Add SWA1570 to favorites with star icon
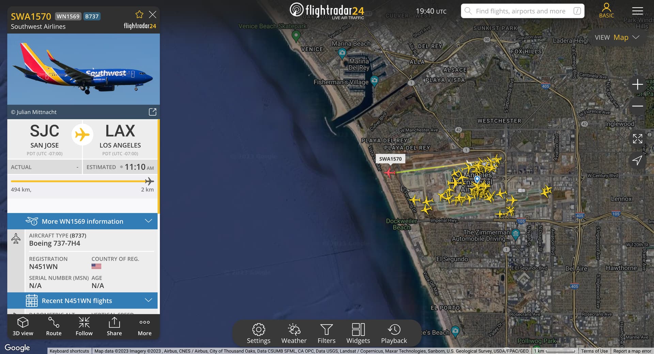The height and width of the screenshot is (354, 654). pyautogui.click(x=139, y=14)
